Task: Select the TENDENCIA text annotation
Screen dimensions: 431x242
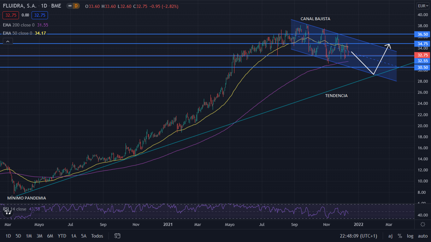Action: pyautogui.click(x=336, y=95)
